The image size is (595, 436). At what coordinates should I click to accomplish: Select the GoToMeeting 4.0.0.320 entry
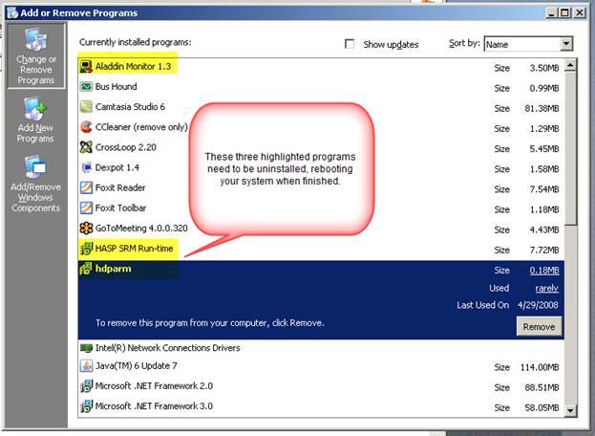[321, 229]
